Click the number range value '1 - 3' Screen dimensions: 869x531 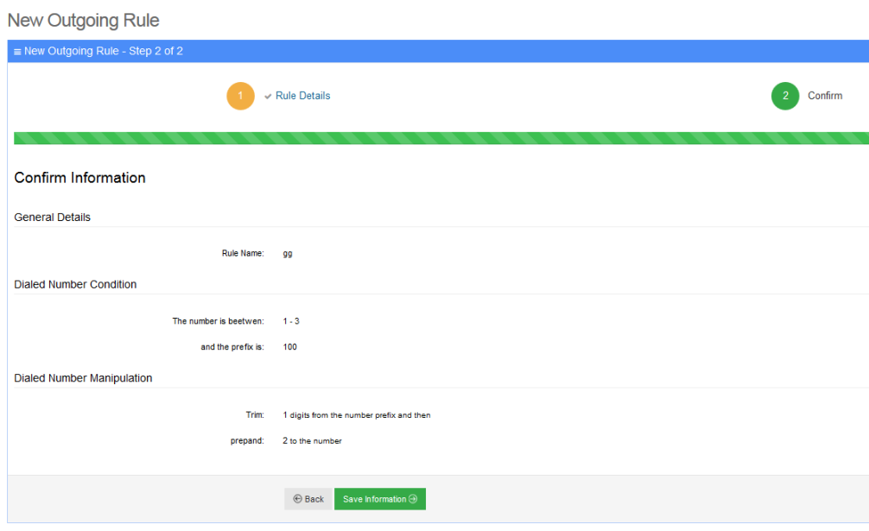291,321
